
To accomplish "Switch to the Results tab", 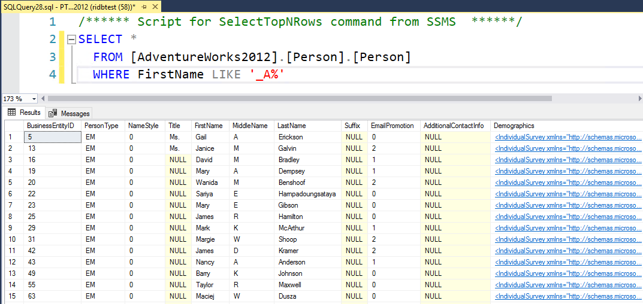I will tap(24, 113).
